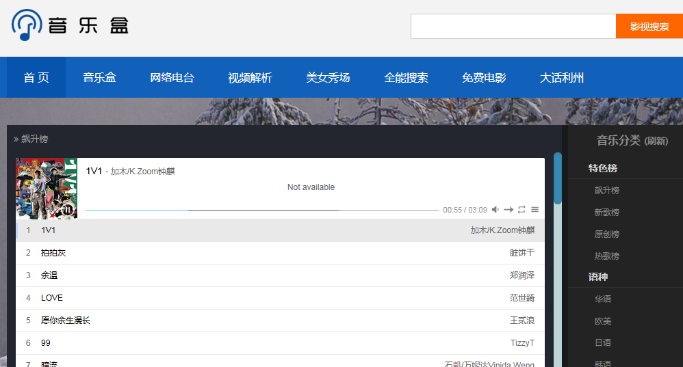Toggle the loop repeat icon
Screen dimensions: 683x367
pyautogui.click(x=521, y=210)
